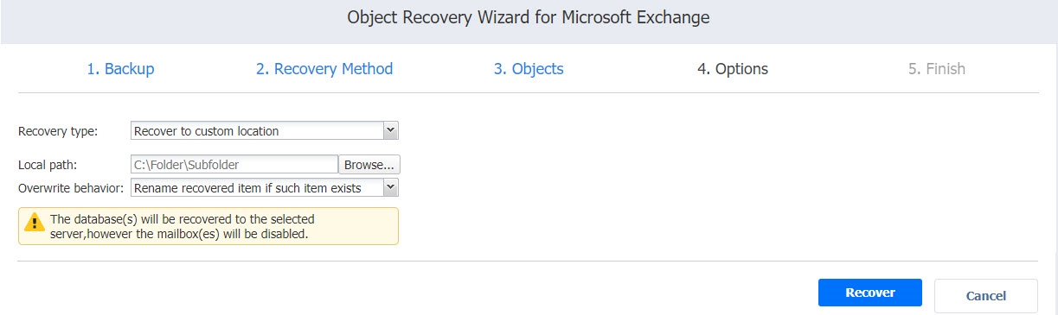Image resolution: width=1058 pixels, height=315 pixels.
Task: Jump to the 5. Finish step
Action: tap(937, 69)
